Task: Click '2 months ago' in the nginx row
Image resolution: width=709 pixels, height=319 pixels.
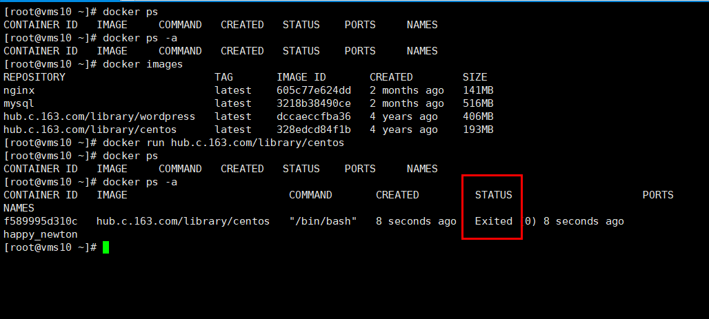Action: 407,90
